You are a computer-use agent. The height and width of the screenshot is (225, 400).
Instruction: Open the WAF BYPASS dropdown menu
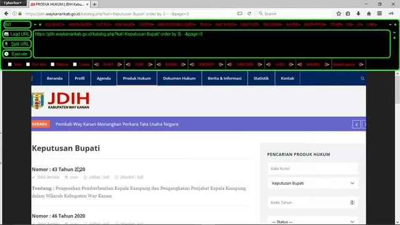[x=226, y=24]
